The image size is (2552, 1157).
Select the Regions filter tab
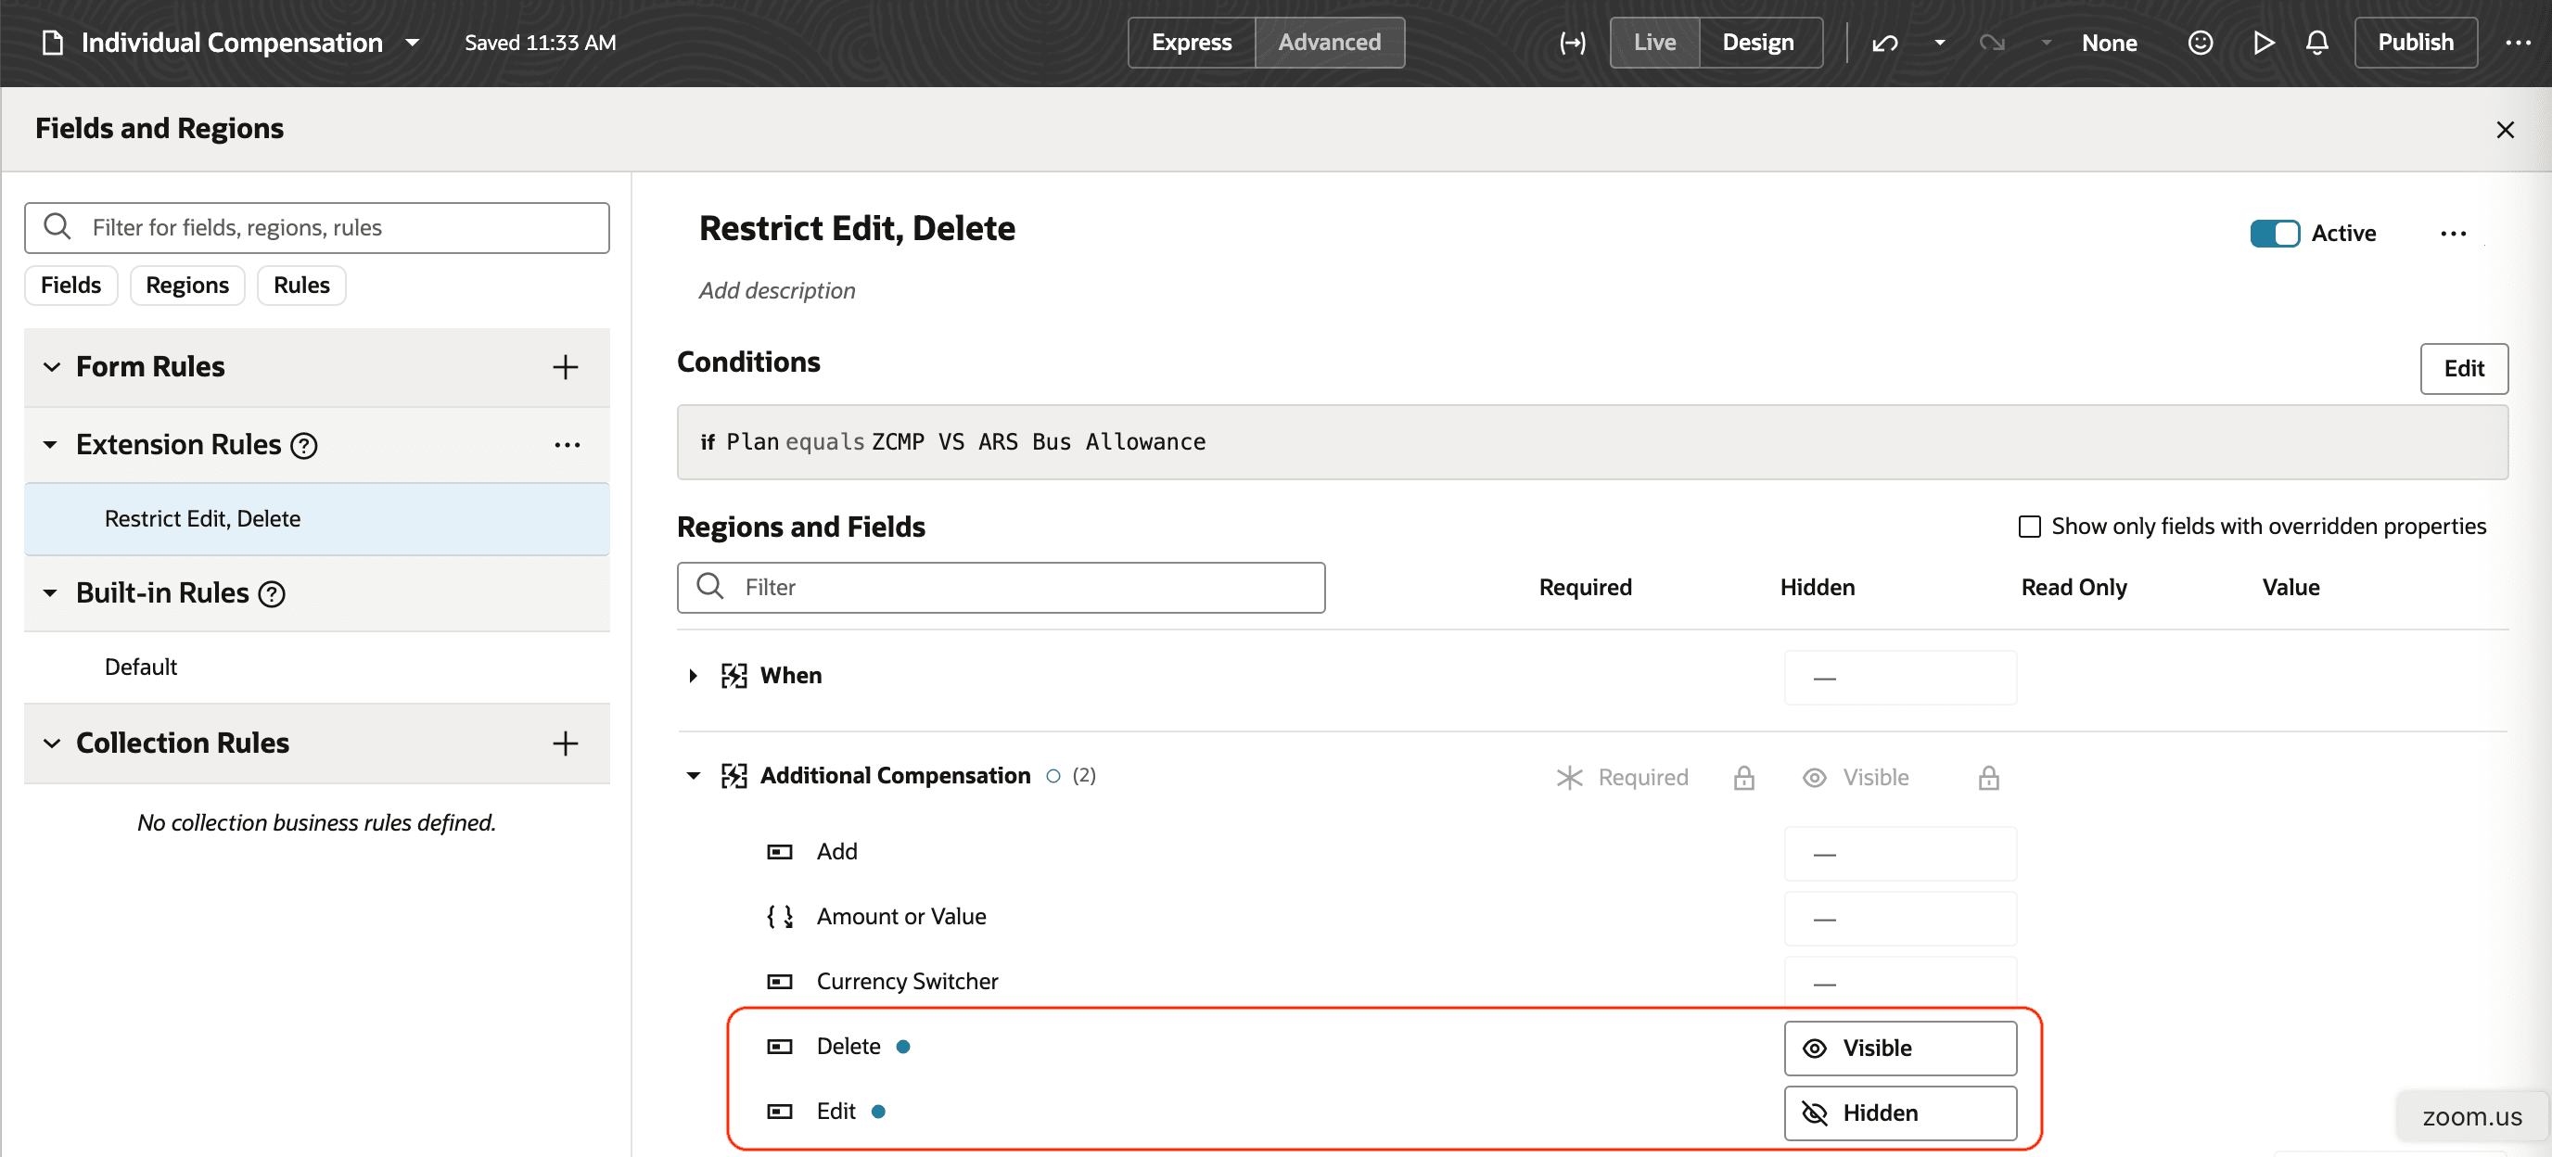pyautogui.click(x=187, y=286)
